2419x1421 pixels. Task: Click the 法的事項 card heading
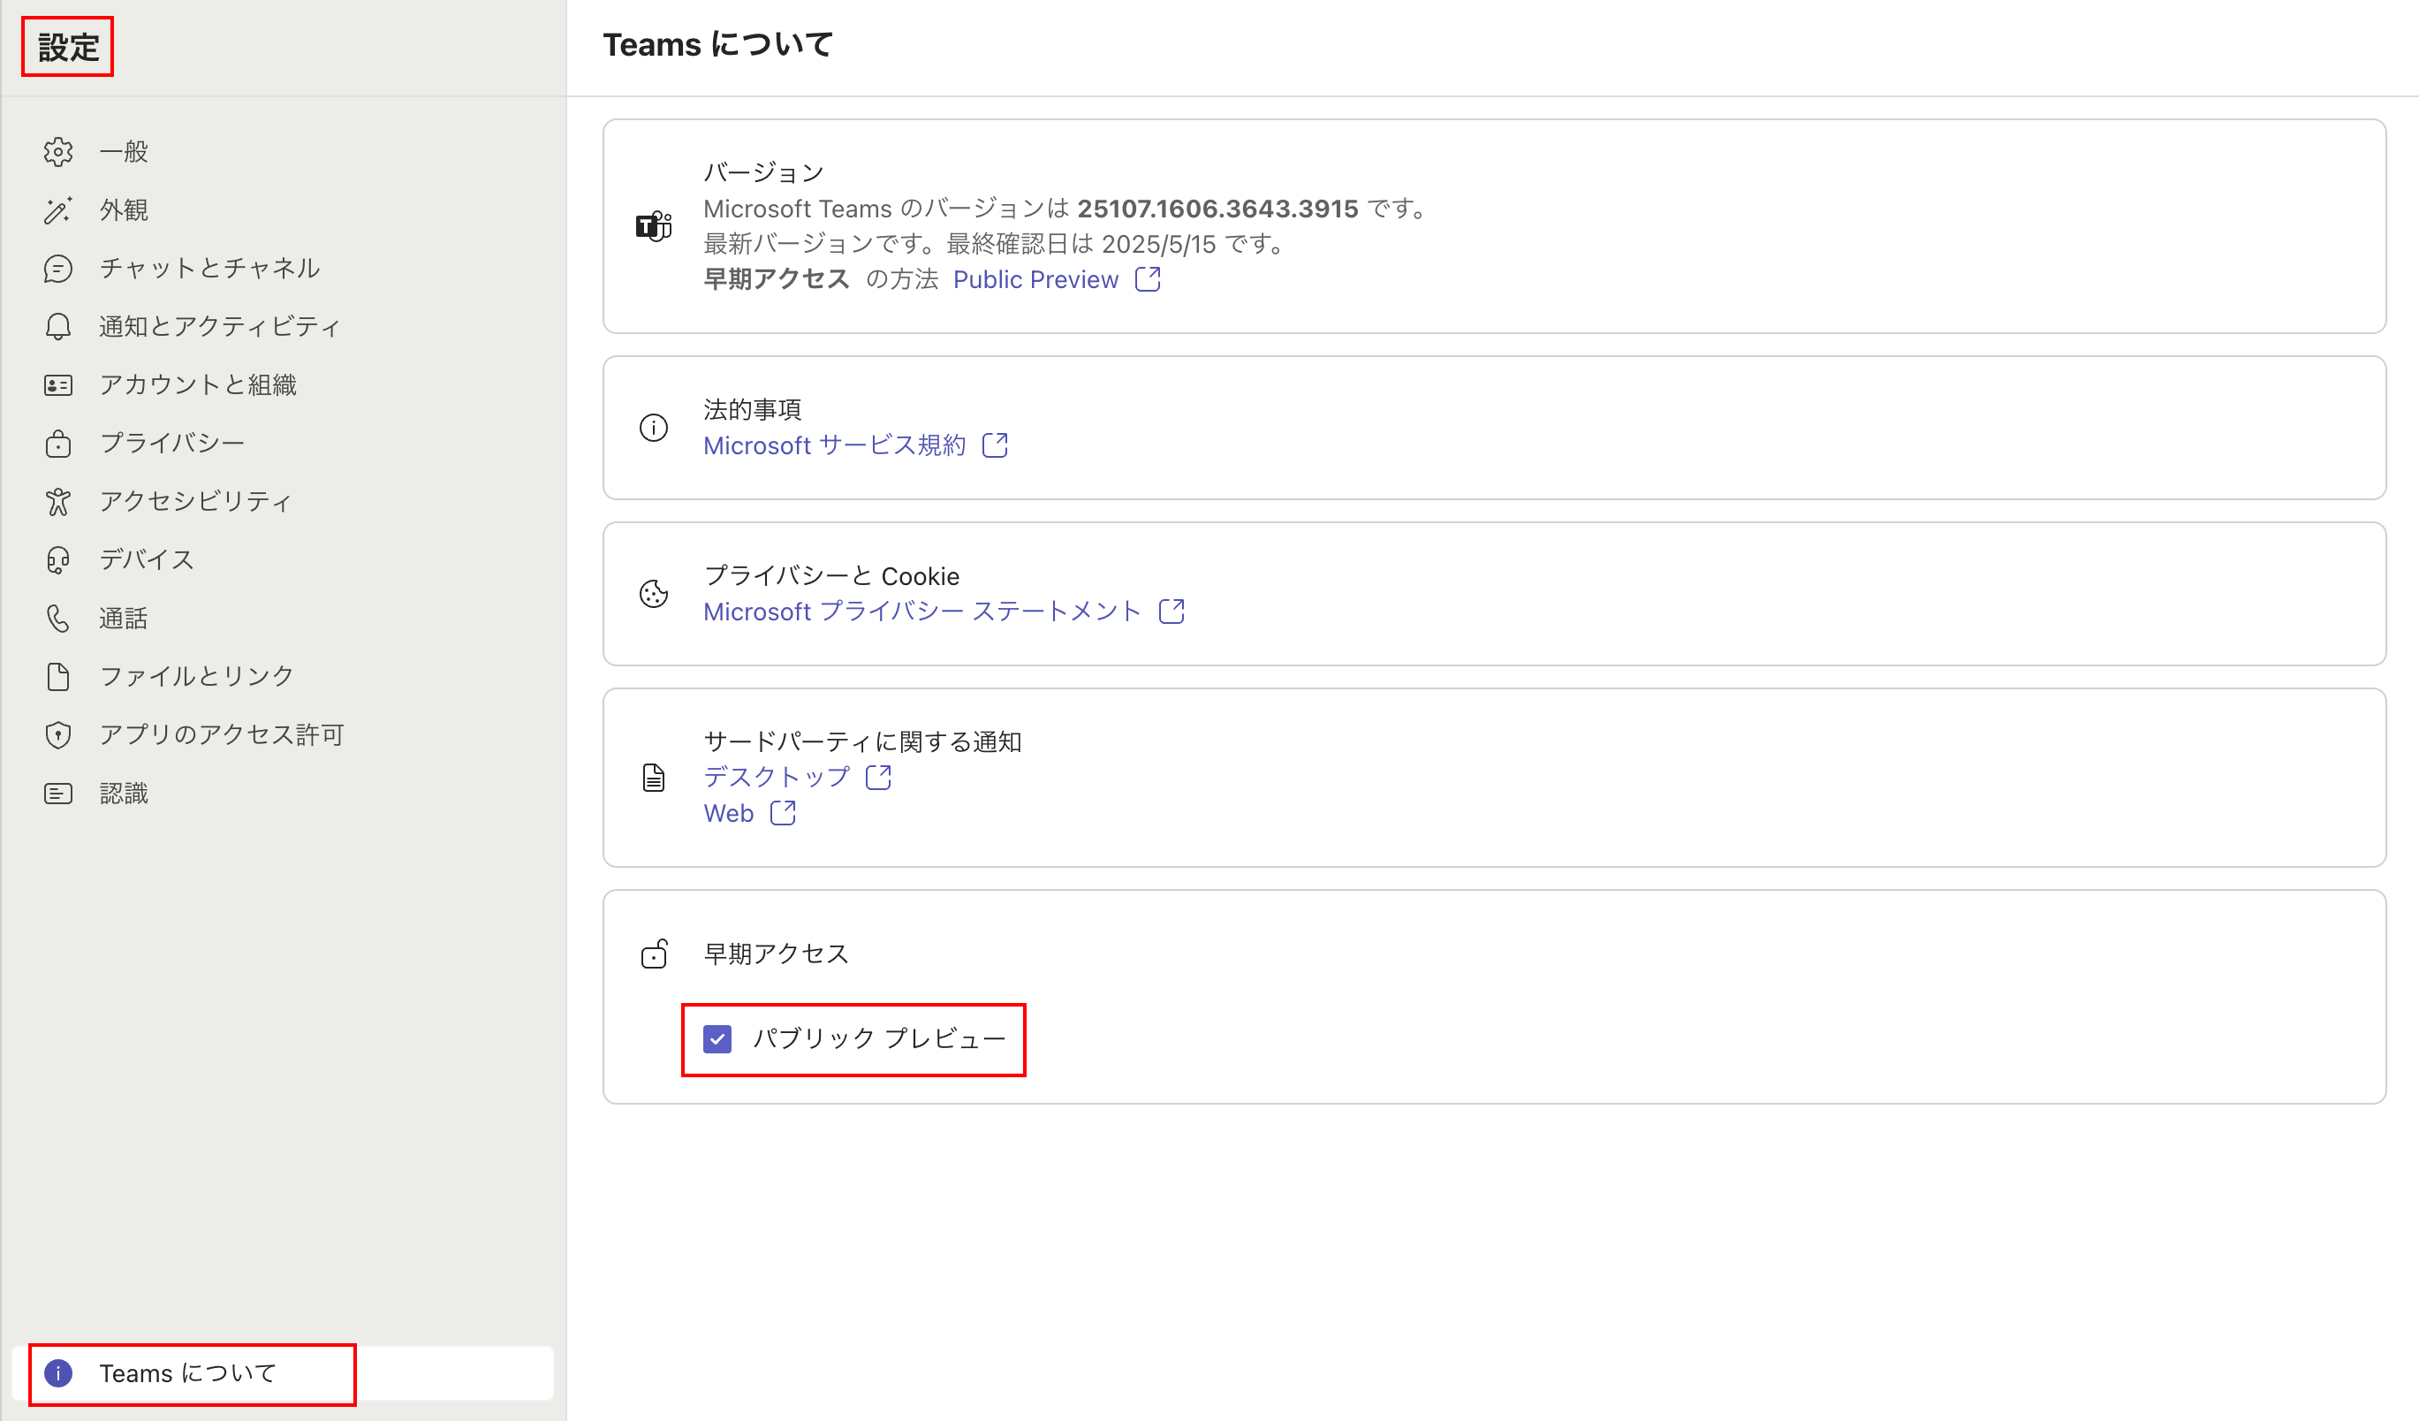coord(753,410)
